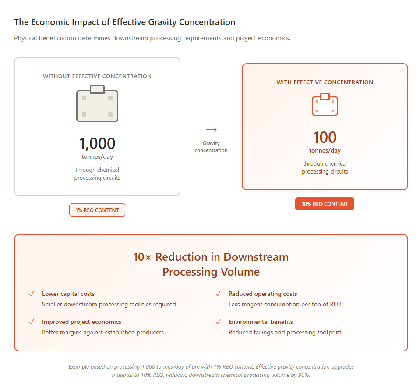Click the checkmark beside Improved project economics
Image resolution: width=420 pixels, height=387 pixels.
[32, 322]
